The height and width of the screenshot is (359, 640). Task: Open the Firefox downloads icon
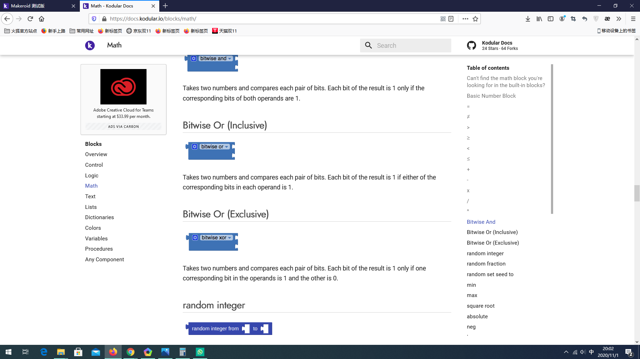[528, 19]
